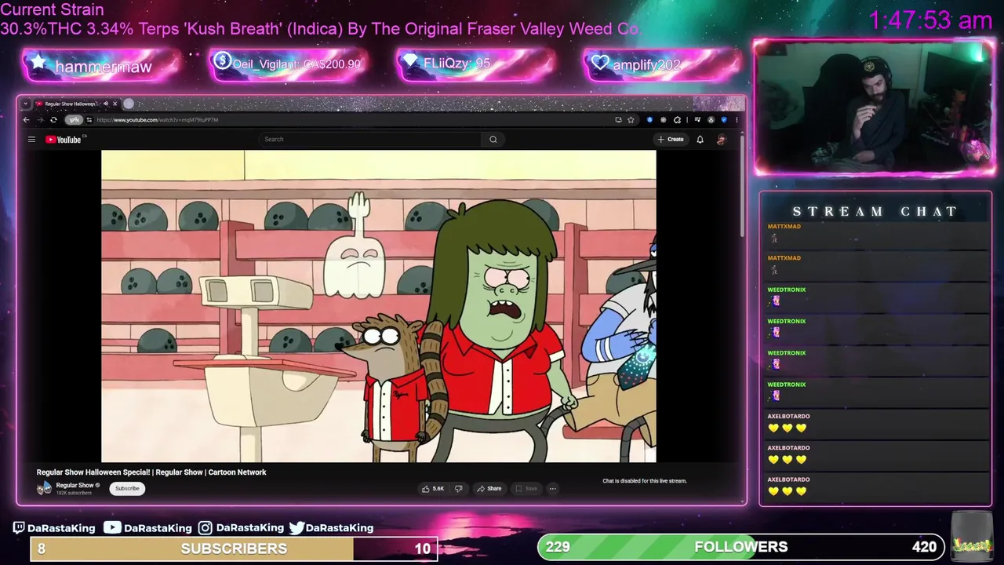Open a new browser tab
This screenshot has height=565, width=1004.
(129, 104)
